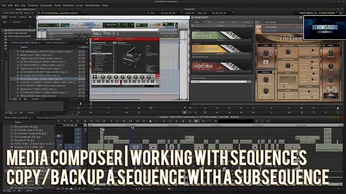Click the video monitor icon beside V4 track
Image resolution: width=346 pixels, height=194 pixels.
tap(59, 136)
